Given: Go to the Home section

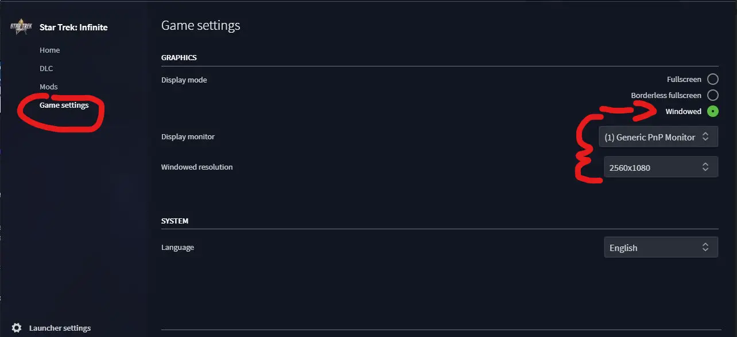Looking at the screenshot, I should pyautogui.click(x=50, y=50).
